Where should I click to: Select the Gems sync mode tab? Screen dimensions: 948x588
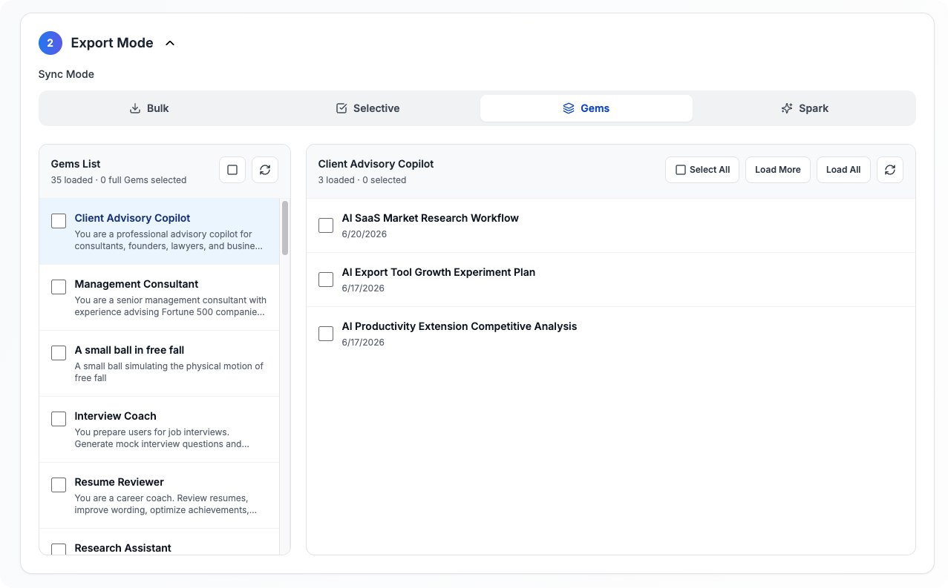pyautogui.click(x=586, y=108)
